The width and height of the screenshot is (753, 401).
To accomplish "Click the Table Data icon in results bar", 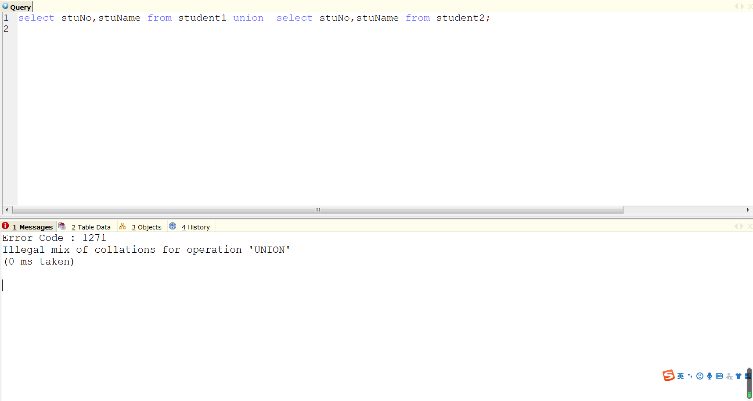I will (x=62, y=226).
